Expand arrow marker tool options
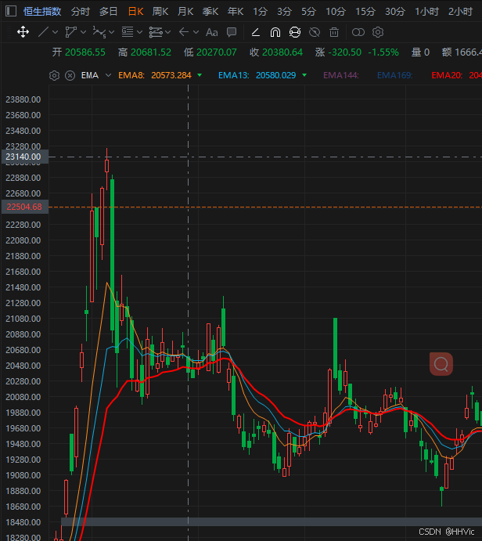This screenshot has height=541, width=482. click(x=196, y=32)
